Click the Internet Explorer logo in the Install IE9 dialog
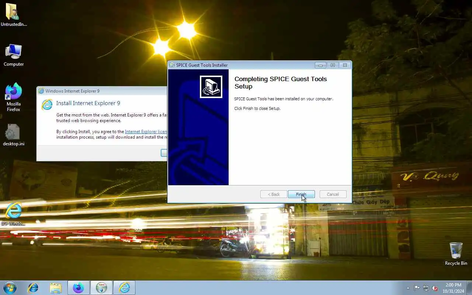The image size is (472, 295). coord(47,104)
